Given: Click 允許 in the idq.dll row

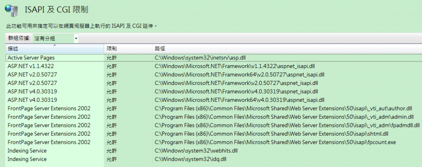Looking at the screenshot, I should (x=112, y=159).
